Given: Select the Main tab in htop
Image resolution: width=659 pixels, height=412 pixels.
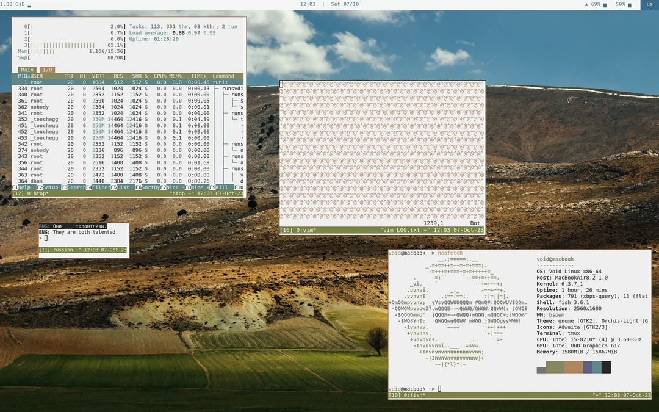Looking at the screenshot, I should [26, 70].
